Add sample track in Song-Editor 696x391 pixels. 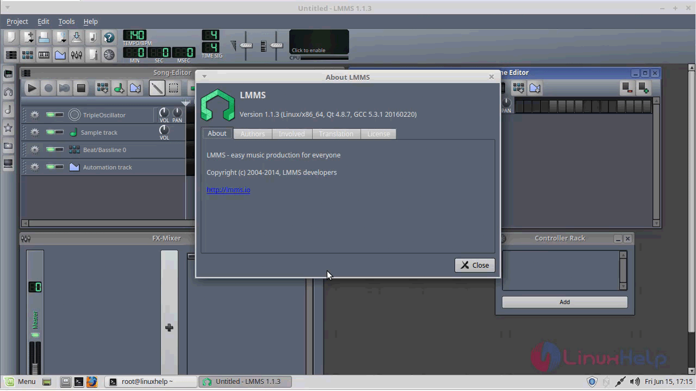click(119, 88)
